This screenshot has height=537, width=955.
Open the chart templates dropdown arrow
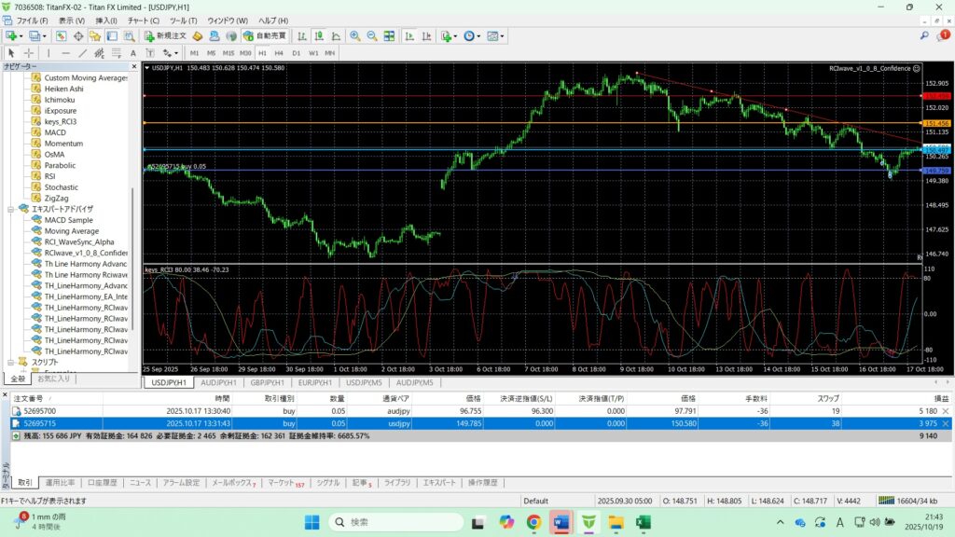click(x=504, y=35)
